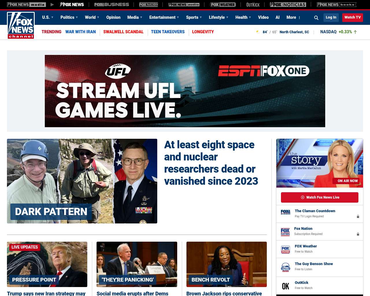Open the More menu with dots
Image resolution: width=370 pixels, height=296 pixels.
293,17
